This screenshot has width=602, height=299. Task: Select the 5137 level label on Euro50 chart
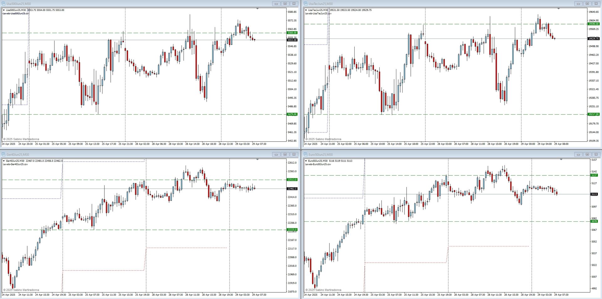[x=594, y=175]
